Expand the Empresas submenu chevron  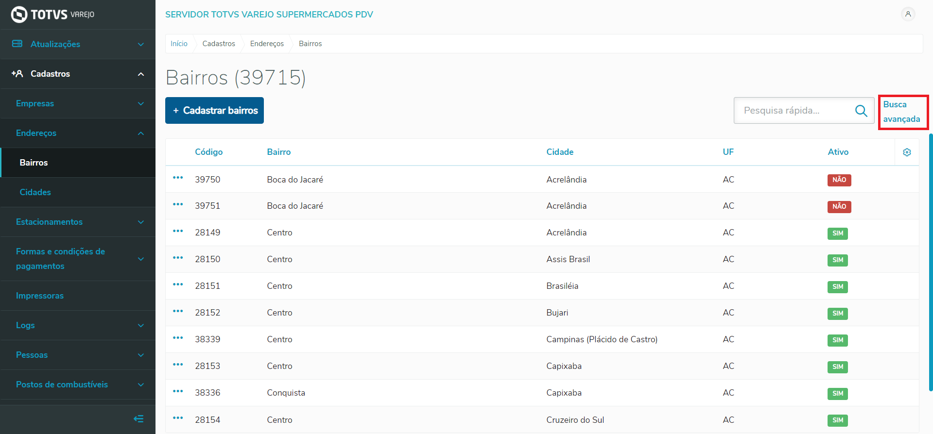click(x=141, y=104)
